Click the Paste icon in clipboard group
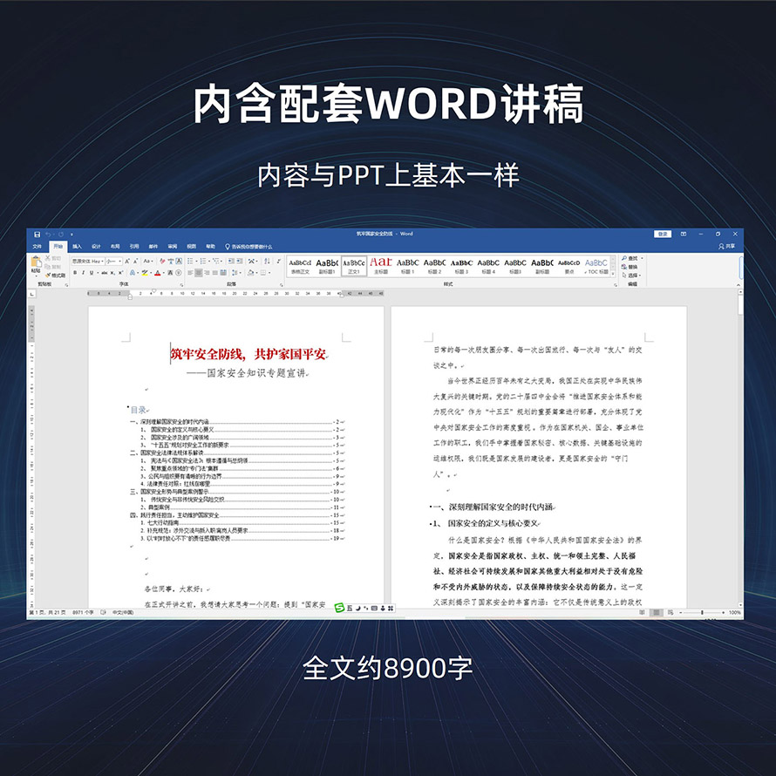The image size is (776, 776). tap(36, 264)
